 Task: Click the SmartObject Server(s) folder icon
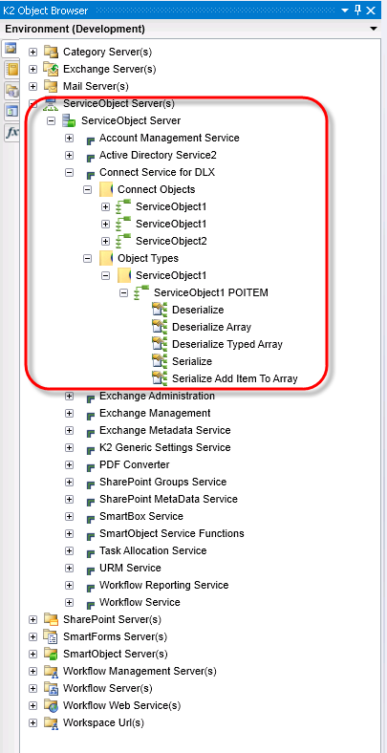pos(51,654)
